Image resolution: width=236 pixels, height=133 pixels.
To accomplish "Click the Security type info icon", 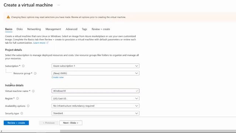I will click(x=22, y=113).
